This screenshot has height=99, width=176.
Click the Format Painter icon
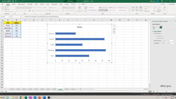6,11
